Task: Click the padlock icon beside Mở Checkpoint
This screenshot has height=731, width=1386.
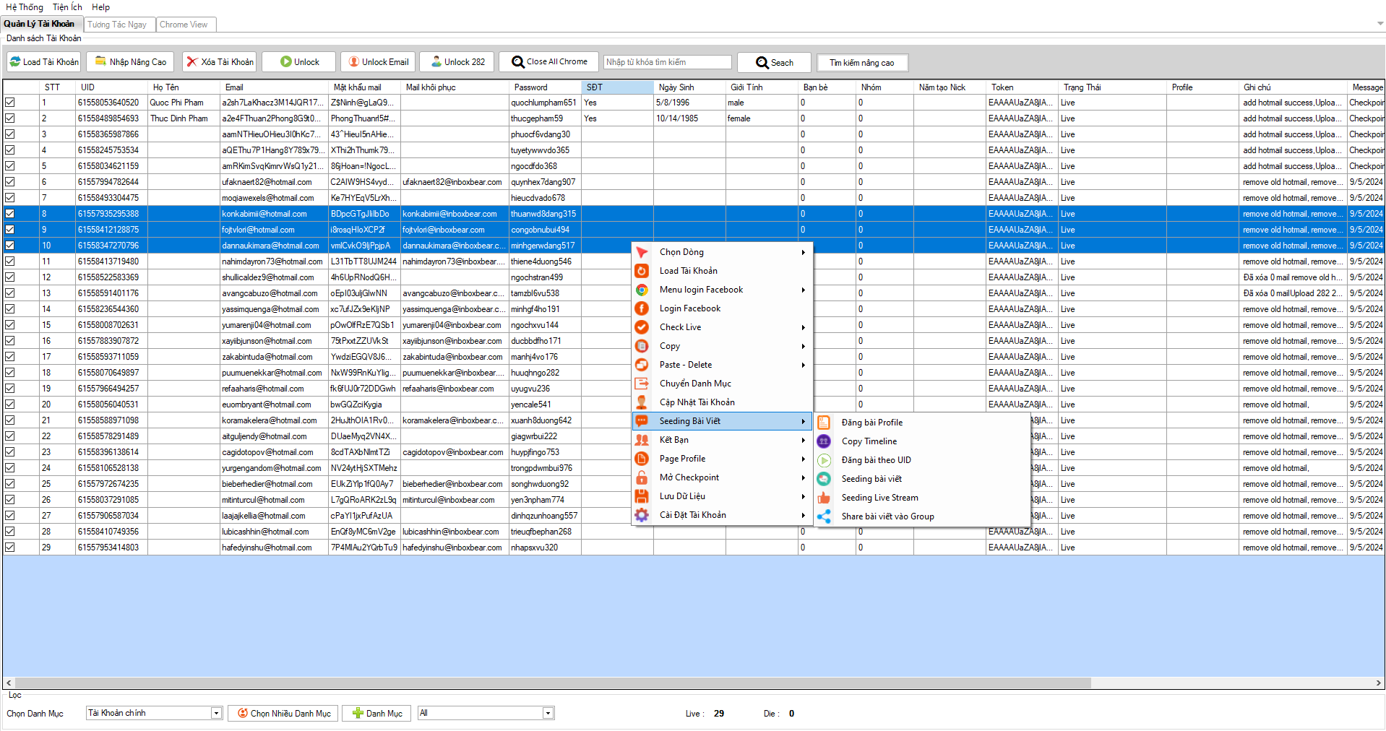Action: tap(641, 477)
